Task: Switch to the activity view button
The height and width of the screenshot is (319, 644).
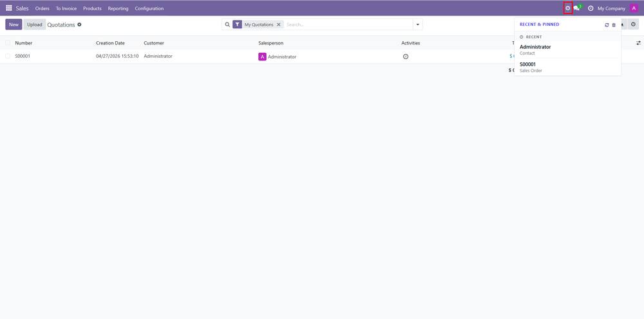Action: point(633,24)
